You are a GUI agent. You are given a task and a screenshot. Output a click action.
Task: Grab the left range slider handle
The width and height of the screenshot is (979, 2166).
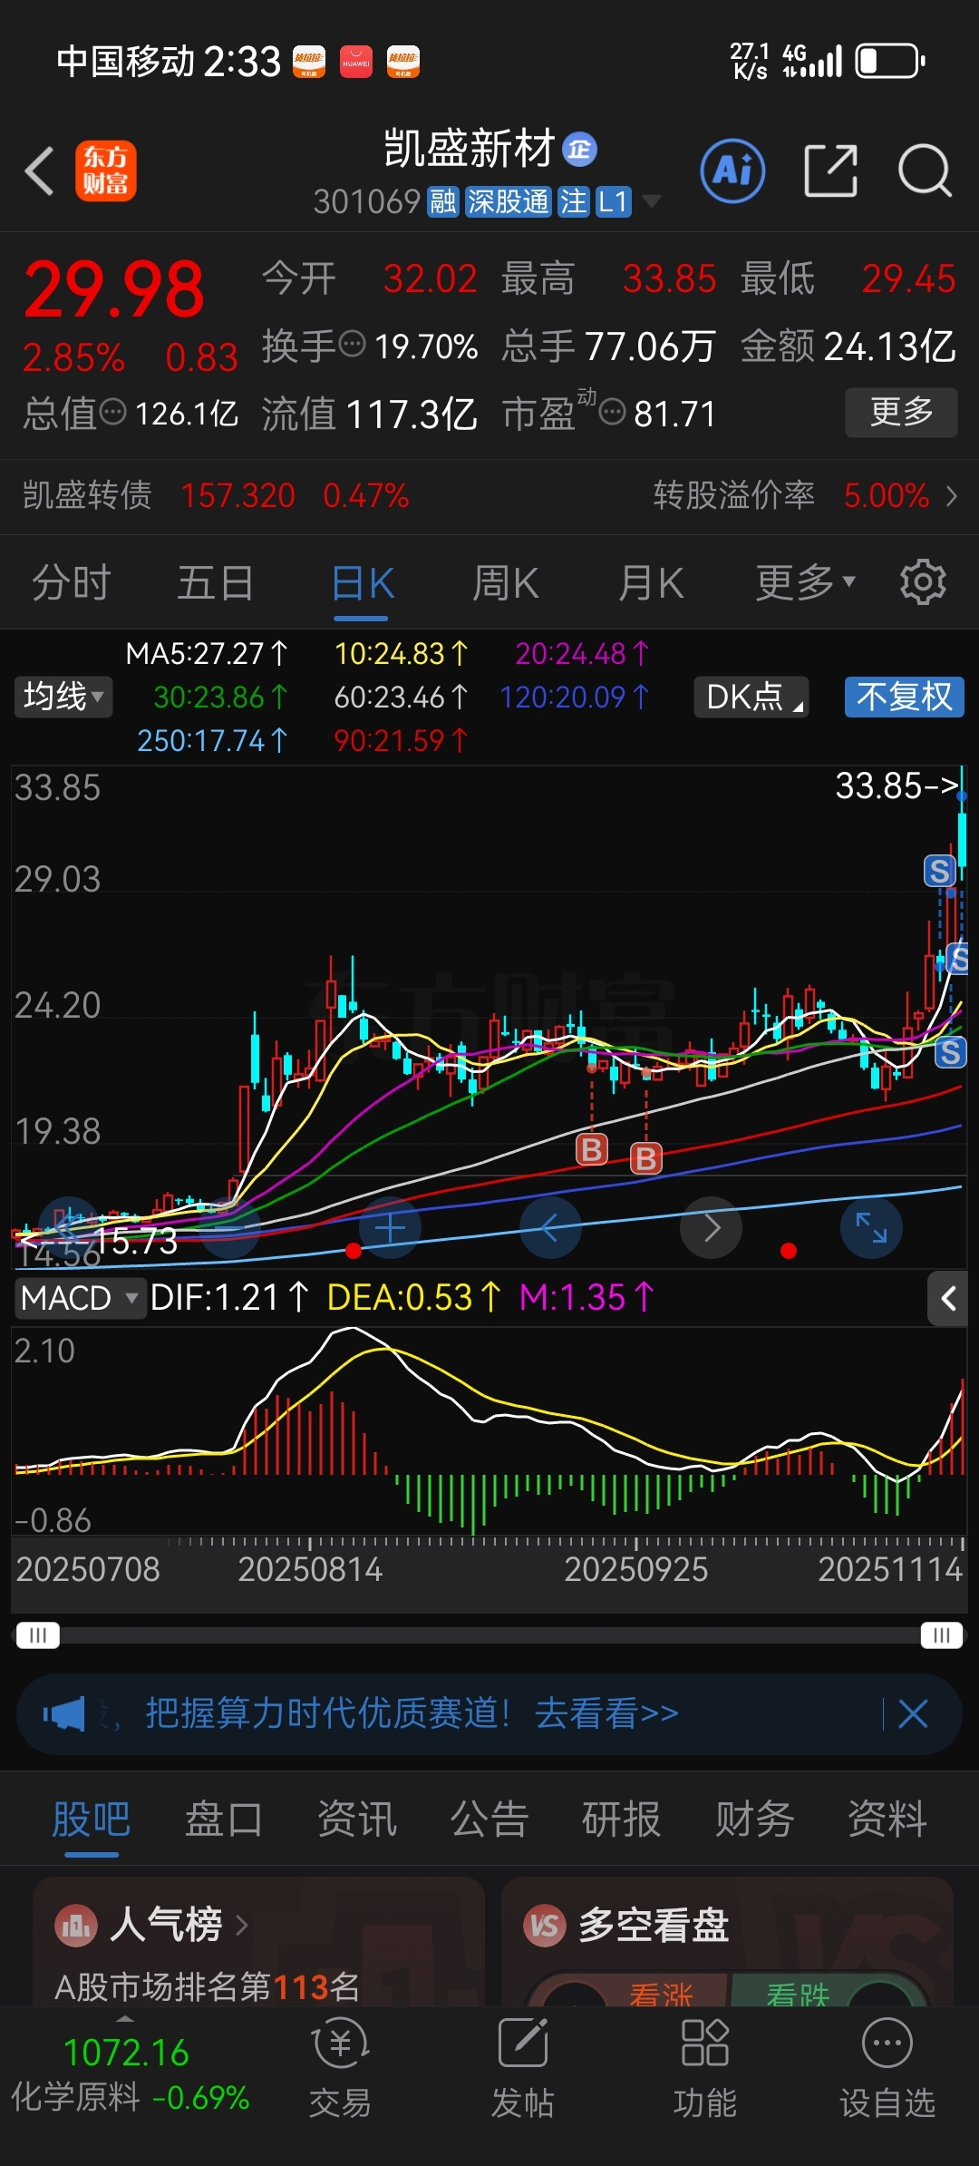[37, 1635]
